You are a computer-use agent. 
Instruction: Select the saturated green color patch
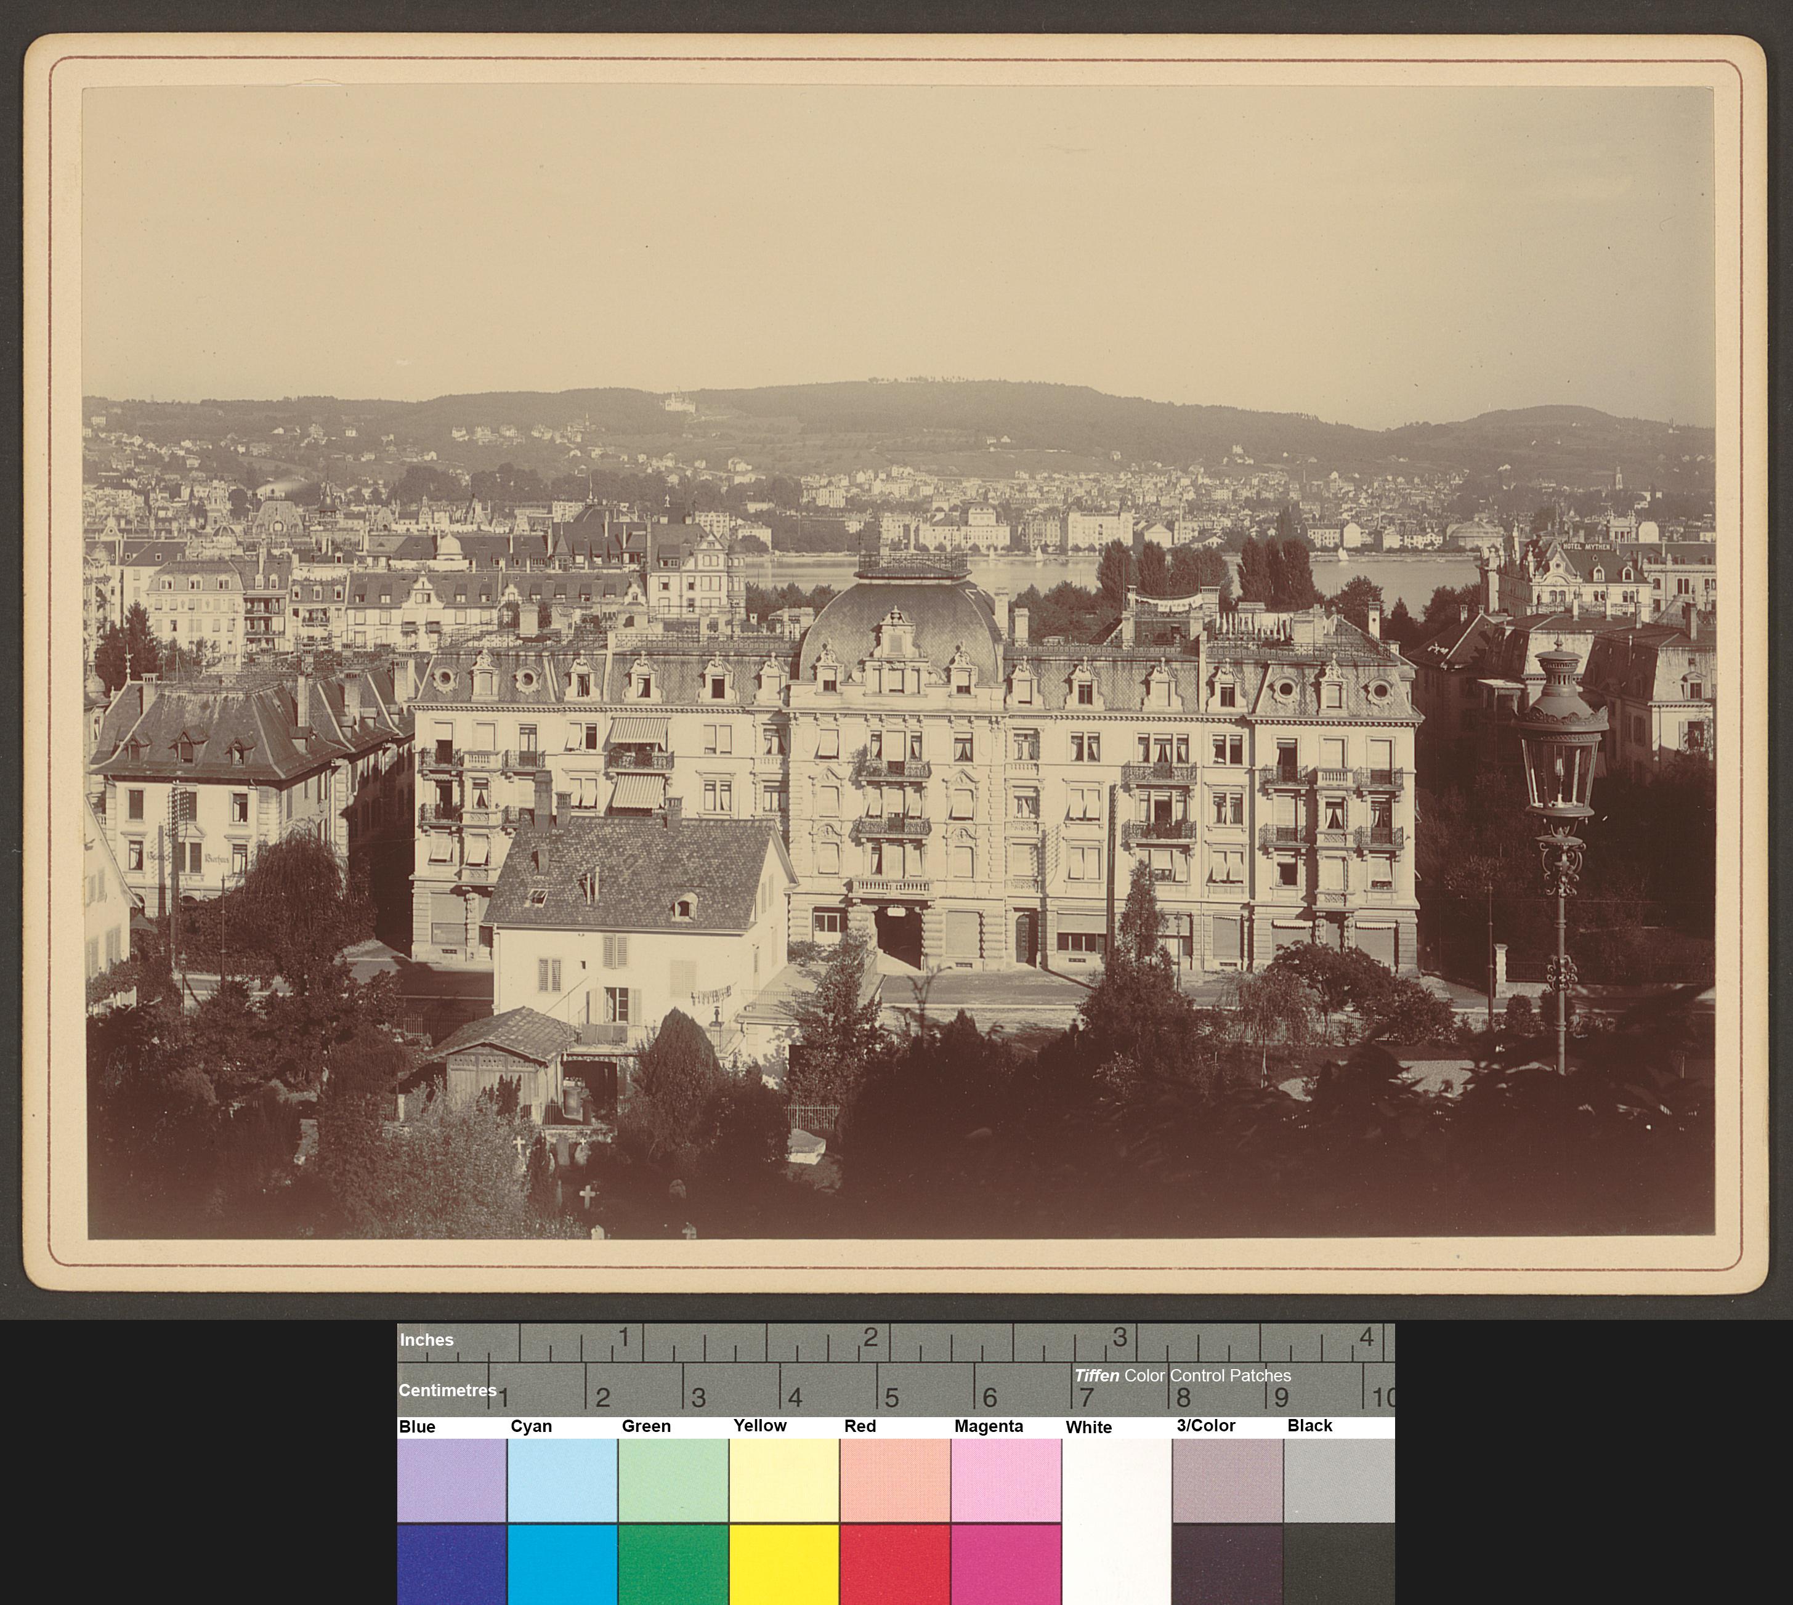pos(673,1564)
